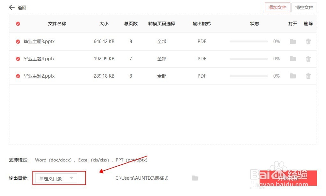The image size is (326, 196).
Task: Open the output directory browse folder icon
Action: point(195,178)
